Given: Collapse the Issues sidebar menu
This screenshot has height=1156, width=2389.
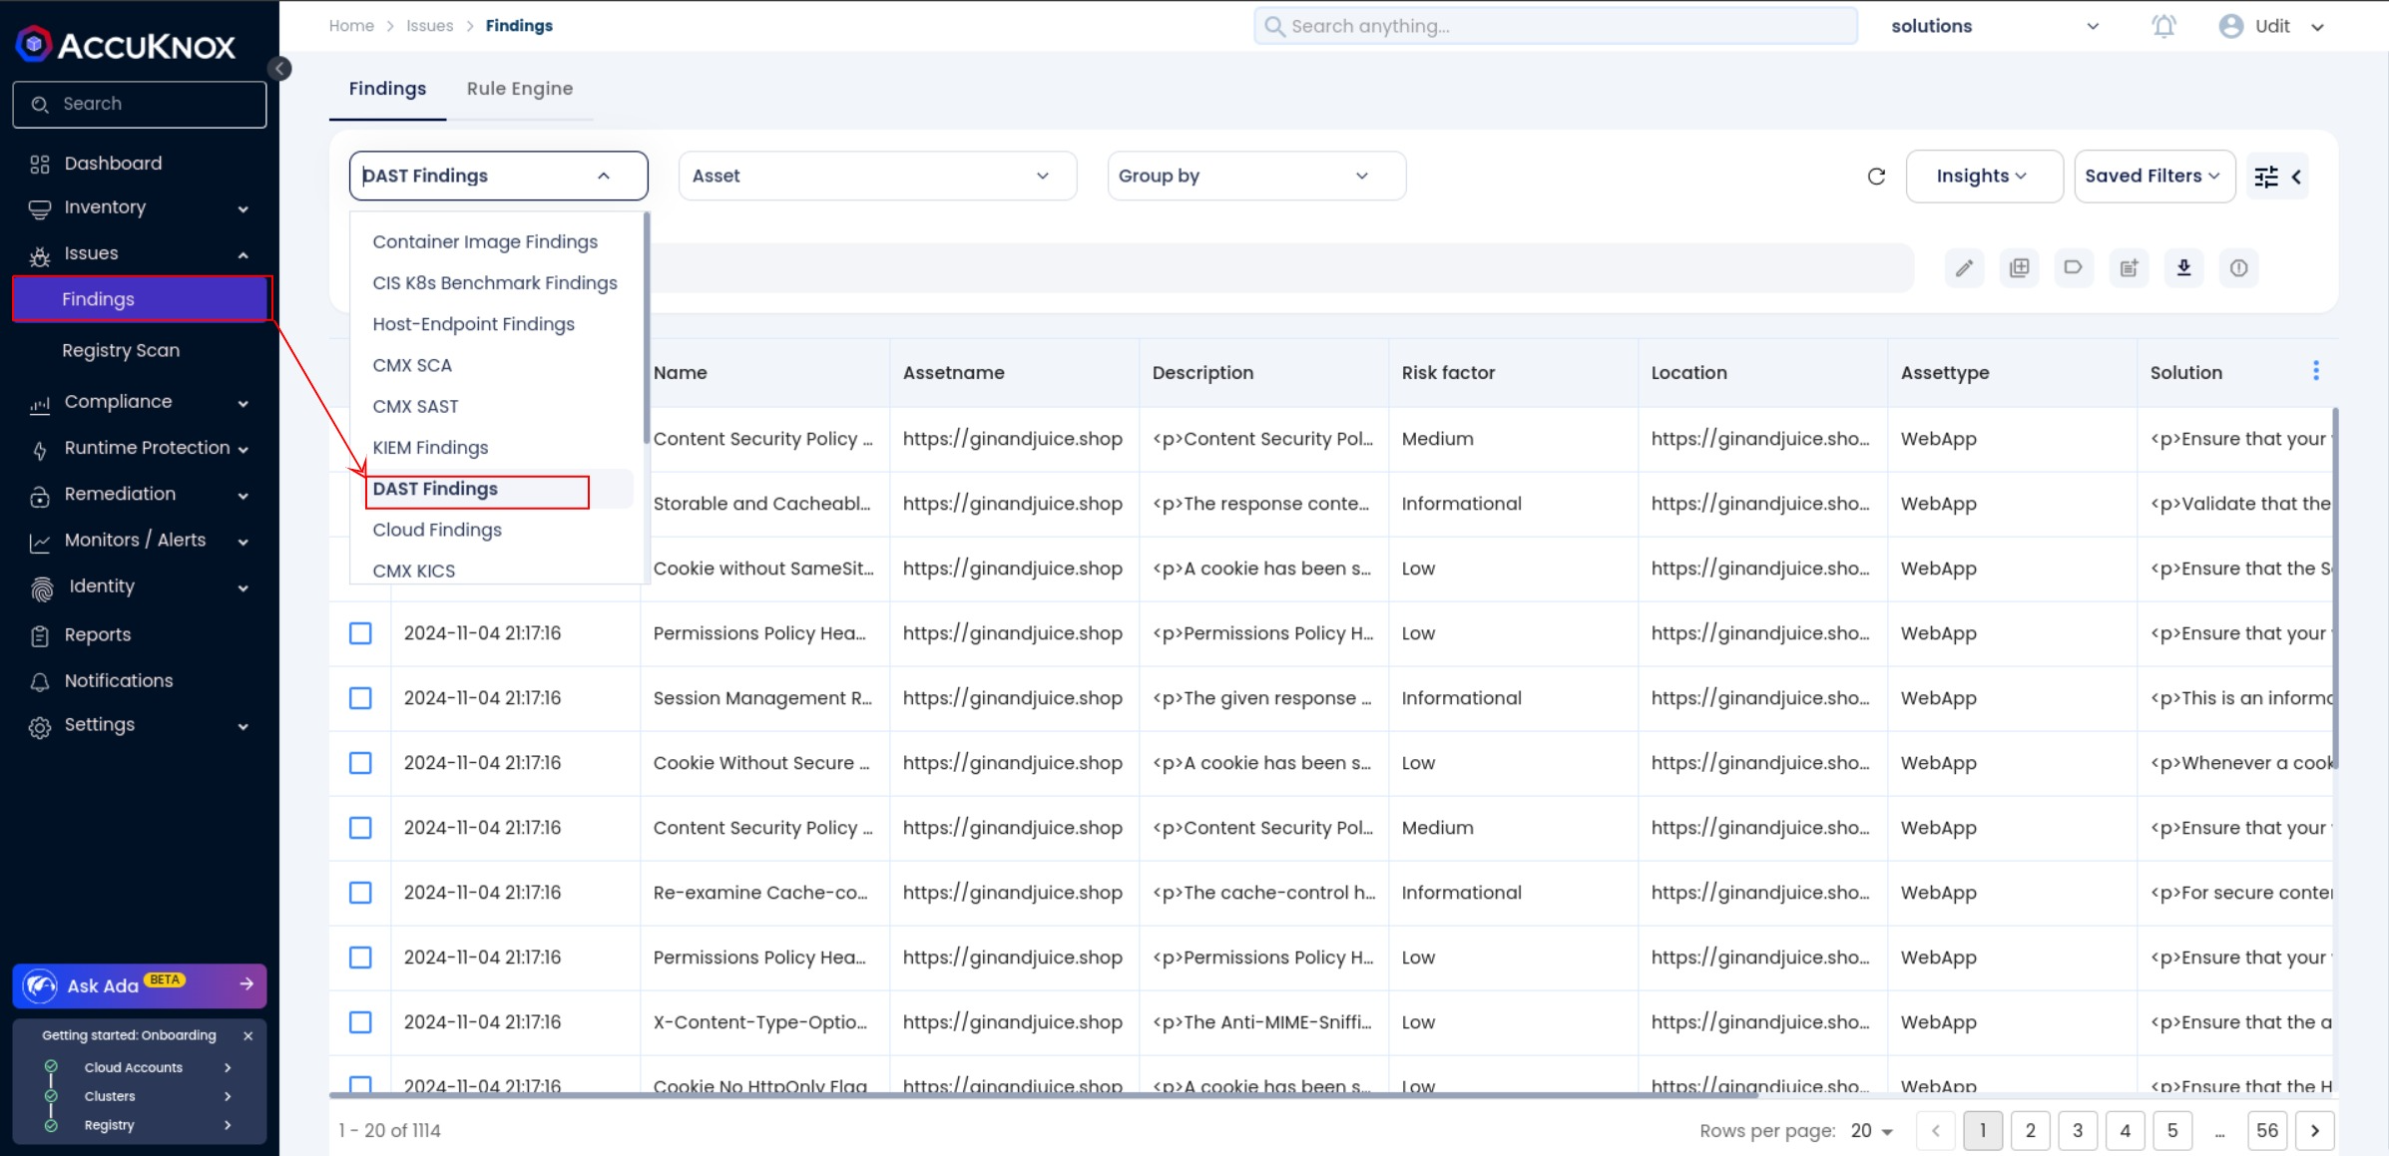Looking at the screenshot, I should (140, 253).
